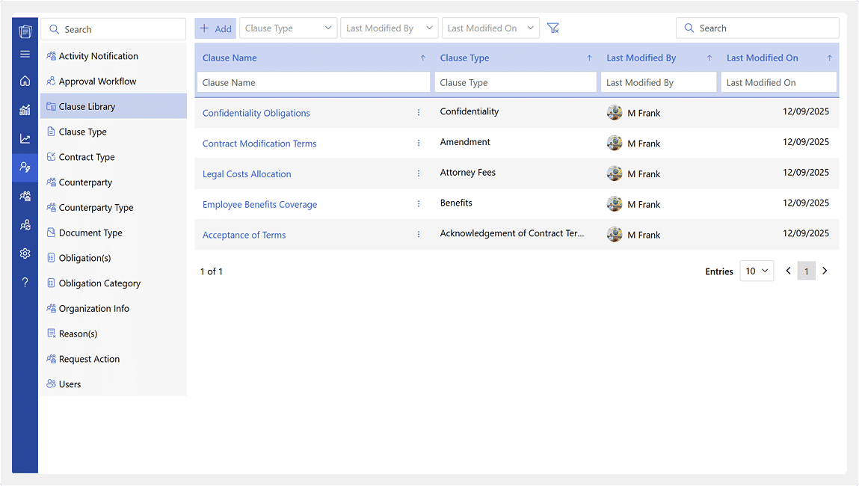Toggle sort on Last Modified On column
This screenshot has height=486, width=859.
[829, 58]
